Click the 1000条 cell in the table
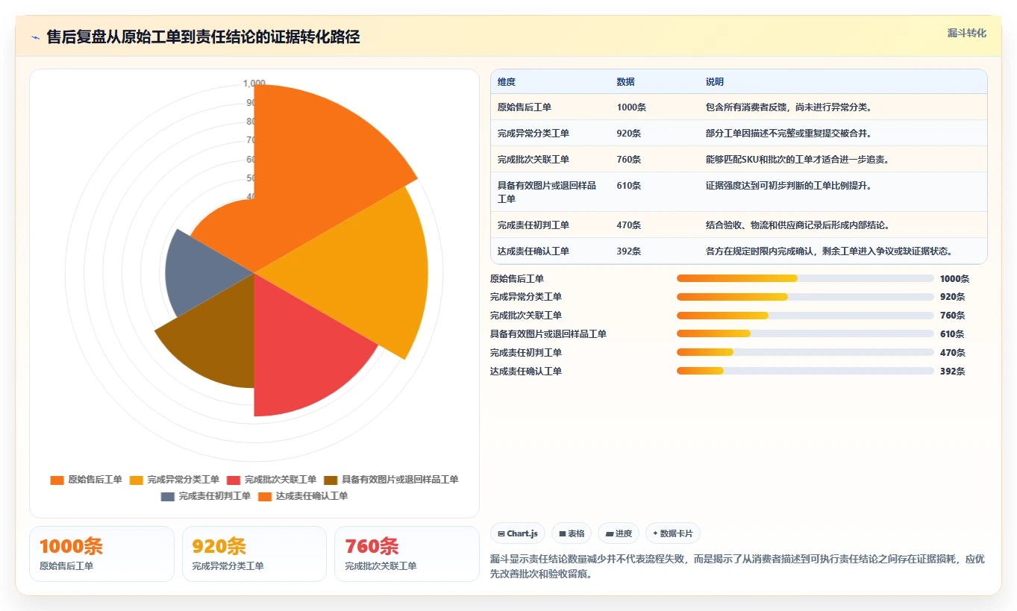Image resolution: width=1017 pixels, height=611 pixels. (632, 107)
